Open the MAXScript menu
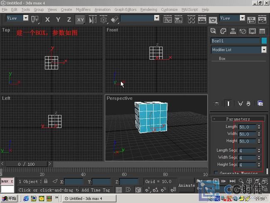Image resolution: width=270 pixels, height=203 pixels. pos(189,10)
